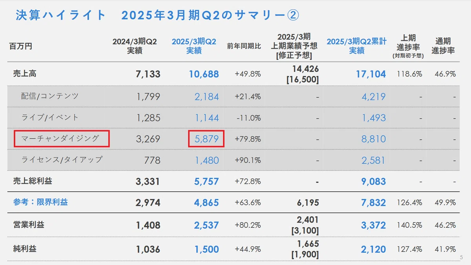
Task: Select the +80.2% figure
Action: [x=248, y=225]
